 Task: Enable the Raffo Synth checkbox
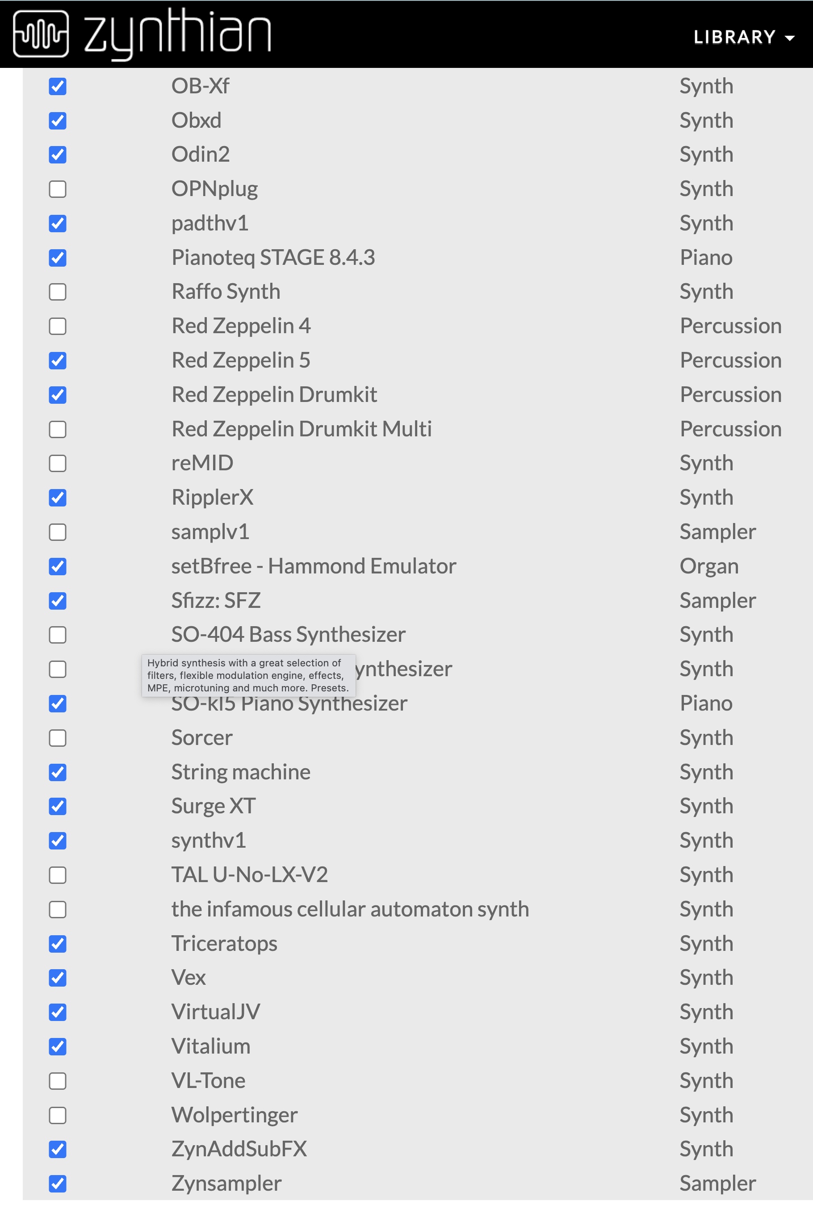58,292
